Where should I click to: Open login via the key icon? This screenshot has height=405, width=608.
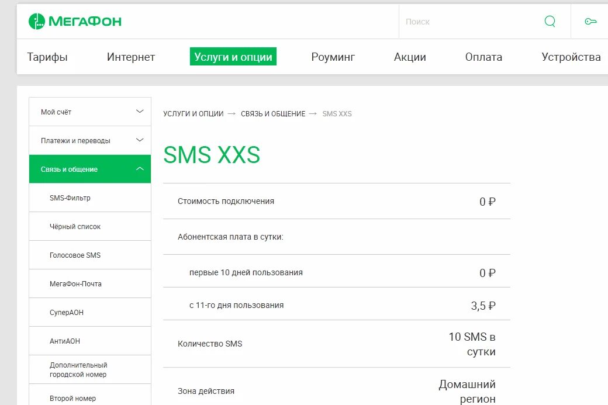click(590, 21)
